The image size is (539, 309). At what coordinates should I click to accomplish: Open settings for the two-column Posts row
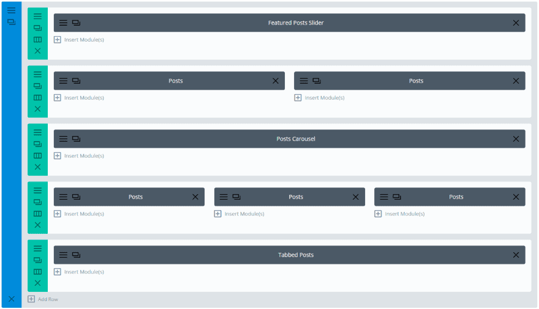(37, 74)
